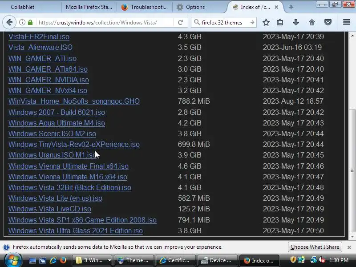Open the 3 Windows Explorer taskbar group
Image resolution: width=356 pixels, height=267 pixels.
pyautogui.click(x=93, y=260)
